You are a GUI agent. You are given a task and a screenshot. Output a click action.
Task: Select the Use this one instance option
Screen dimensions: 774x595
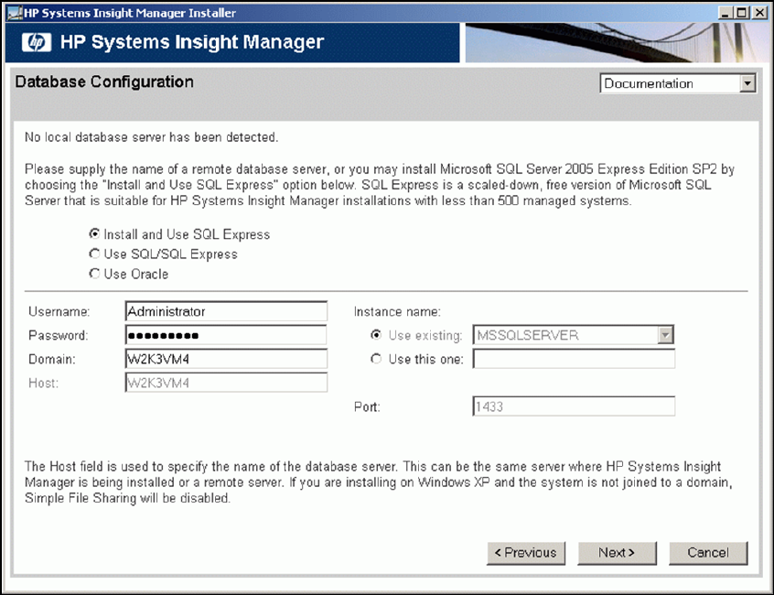click(376, 359)
